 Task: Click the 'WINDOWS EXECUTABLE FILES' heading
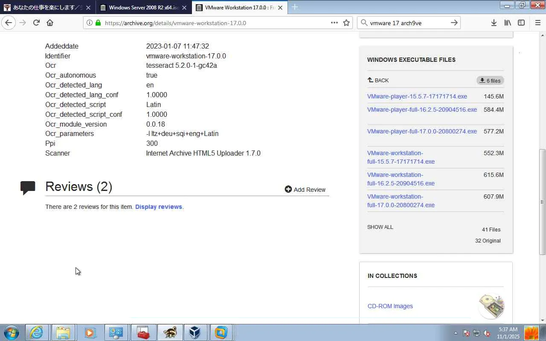(411, 60)
